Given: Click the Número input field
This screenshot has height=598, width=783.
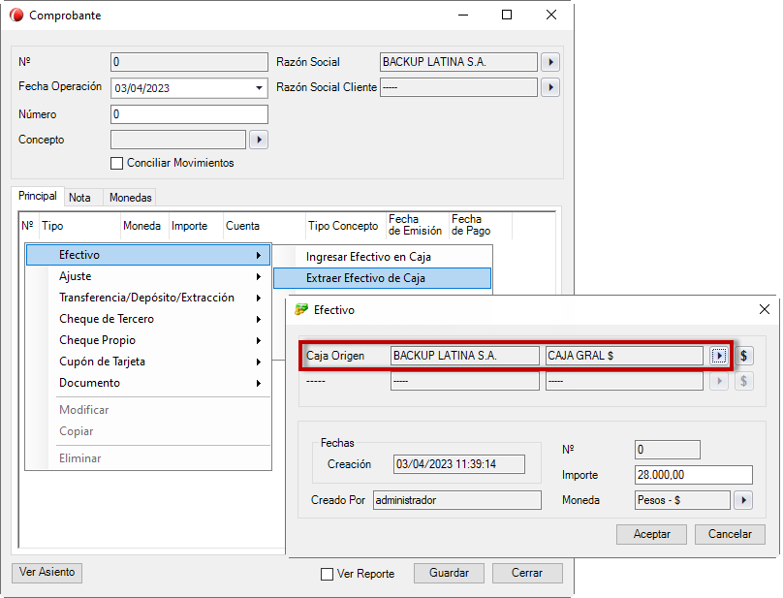Looking at the screenshot, I should [189, 114].
